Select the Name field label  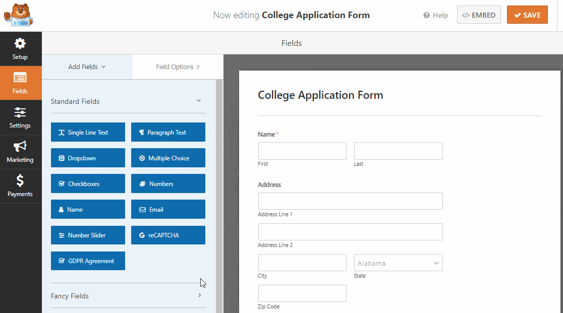266,135
